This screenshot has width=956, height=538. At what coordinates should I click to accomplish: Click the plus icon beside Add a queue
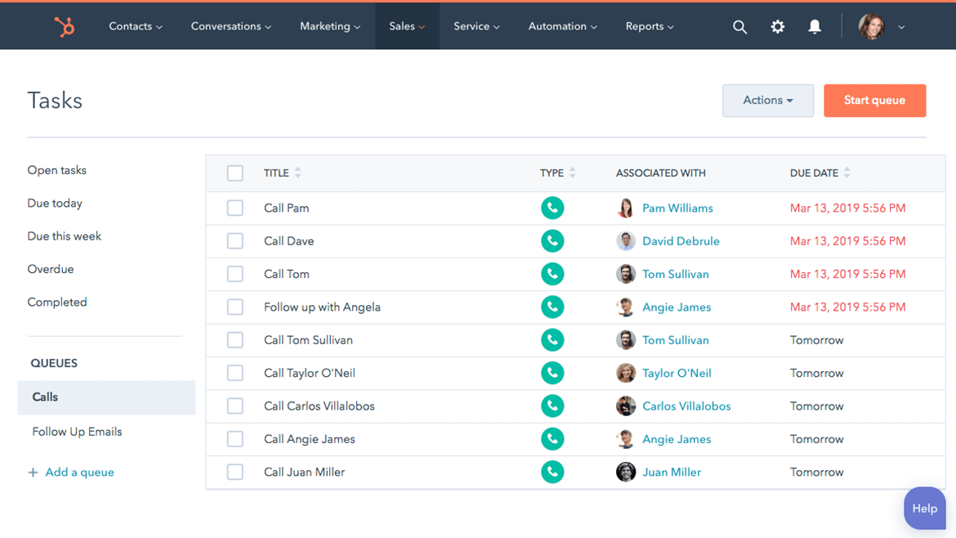tap(33, 472)
